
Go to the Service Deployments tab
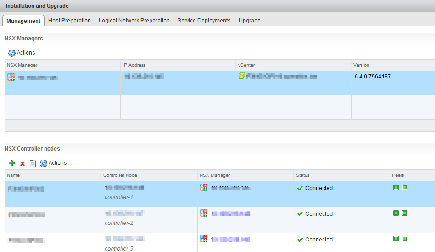204,21
